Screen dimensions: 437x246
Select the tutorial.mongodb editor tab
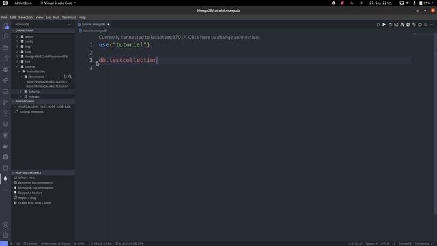94,25
